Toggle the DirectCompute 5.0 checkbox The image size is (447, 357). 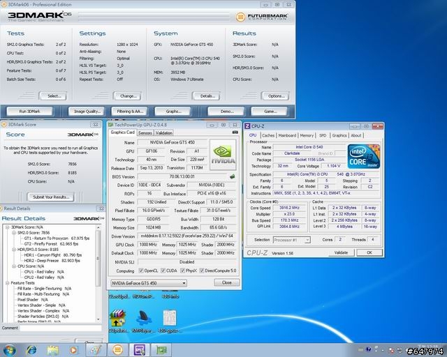[202, 271]
